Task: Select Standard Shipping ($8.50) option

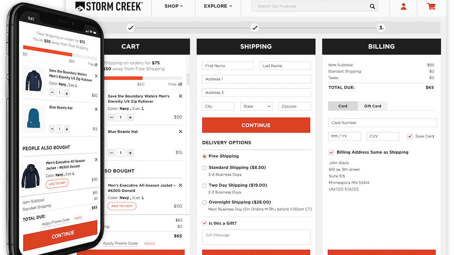Action: [205, 168]
